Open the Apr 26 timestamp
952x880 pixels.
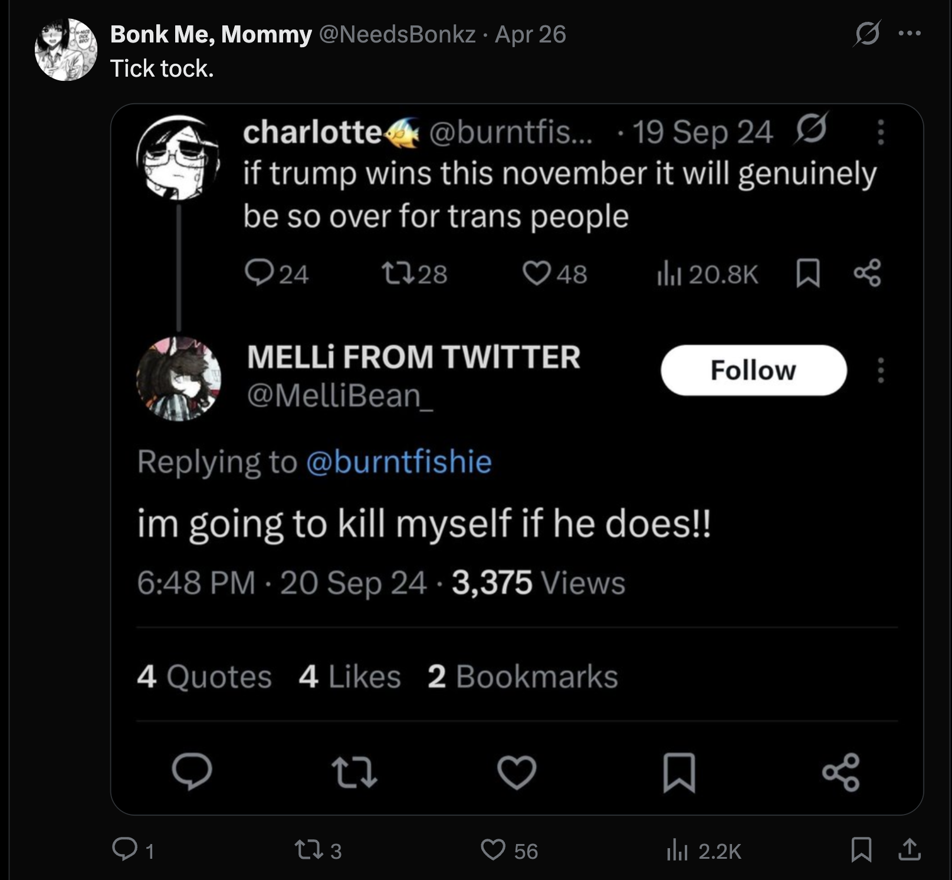click(x=530, y=34)
